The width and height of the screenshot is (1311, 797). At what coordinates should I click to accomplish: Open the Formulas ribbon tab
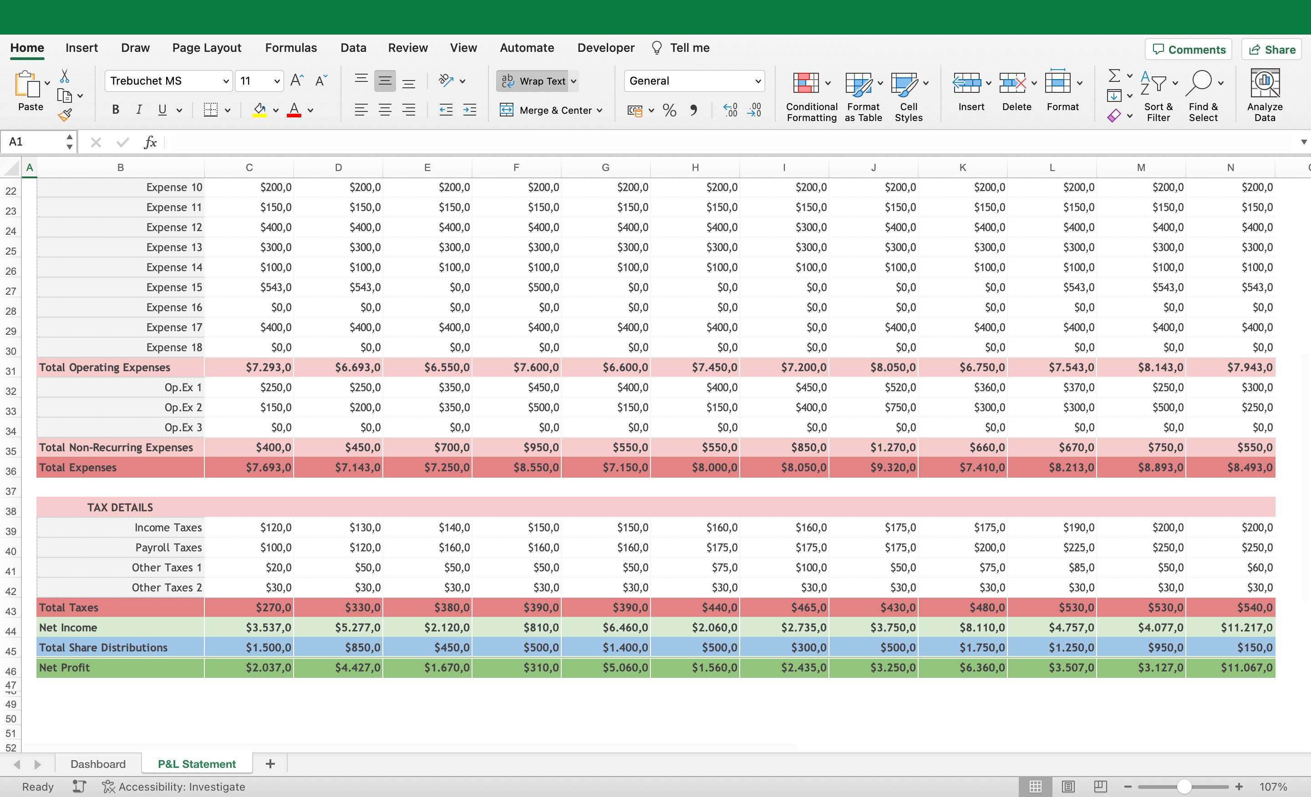(290, 47)
